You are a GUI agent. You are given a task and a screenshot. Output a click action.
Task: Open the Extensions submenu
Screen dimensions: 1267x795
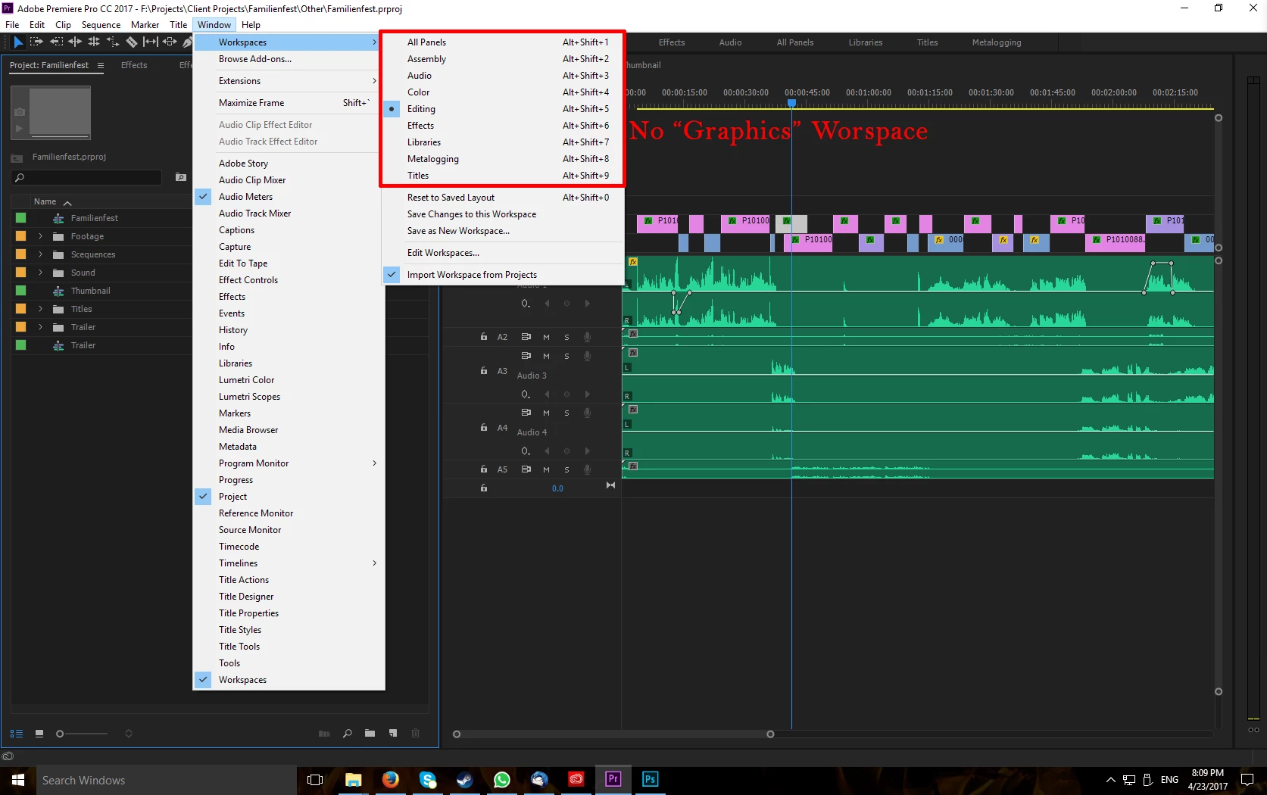[289, 81]
